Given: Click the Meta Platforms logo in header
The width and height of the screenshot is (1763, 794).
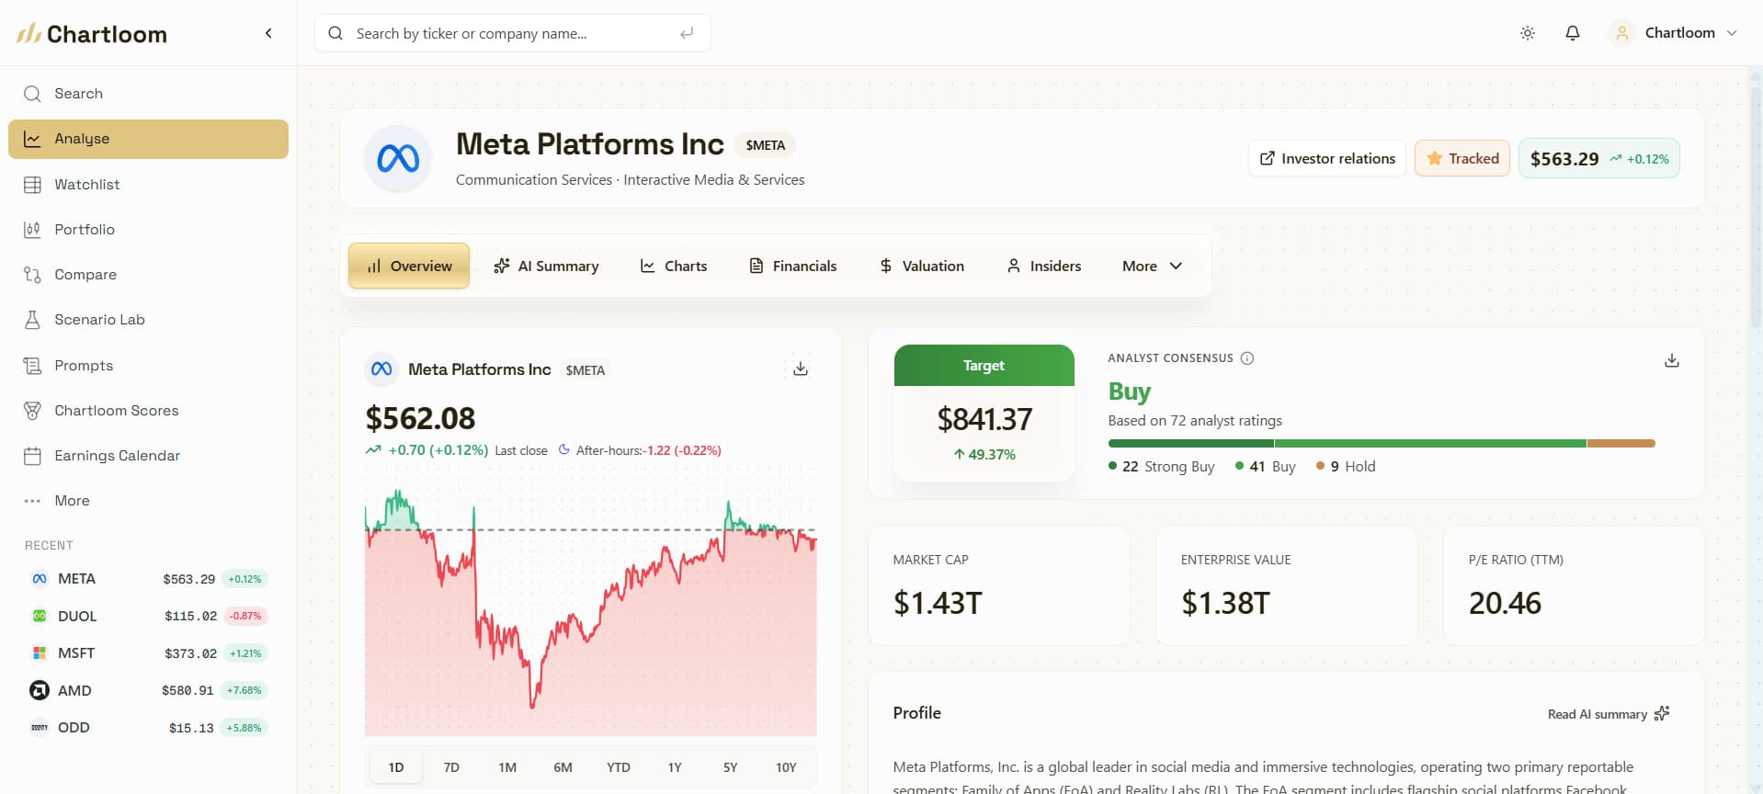Looking at the screenshot, I should tap(398, 159).
